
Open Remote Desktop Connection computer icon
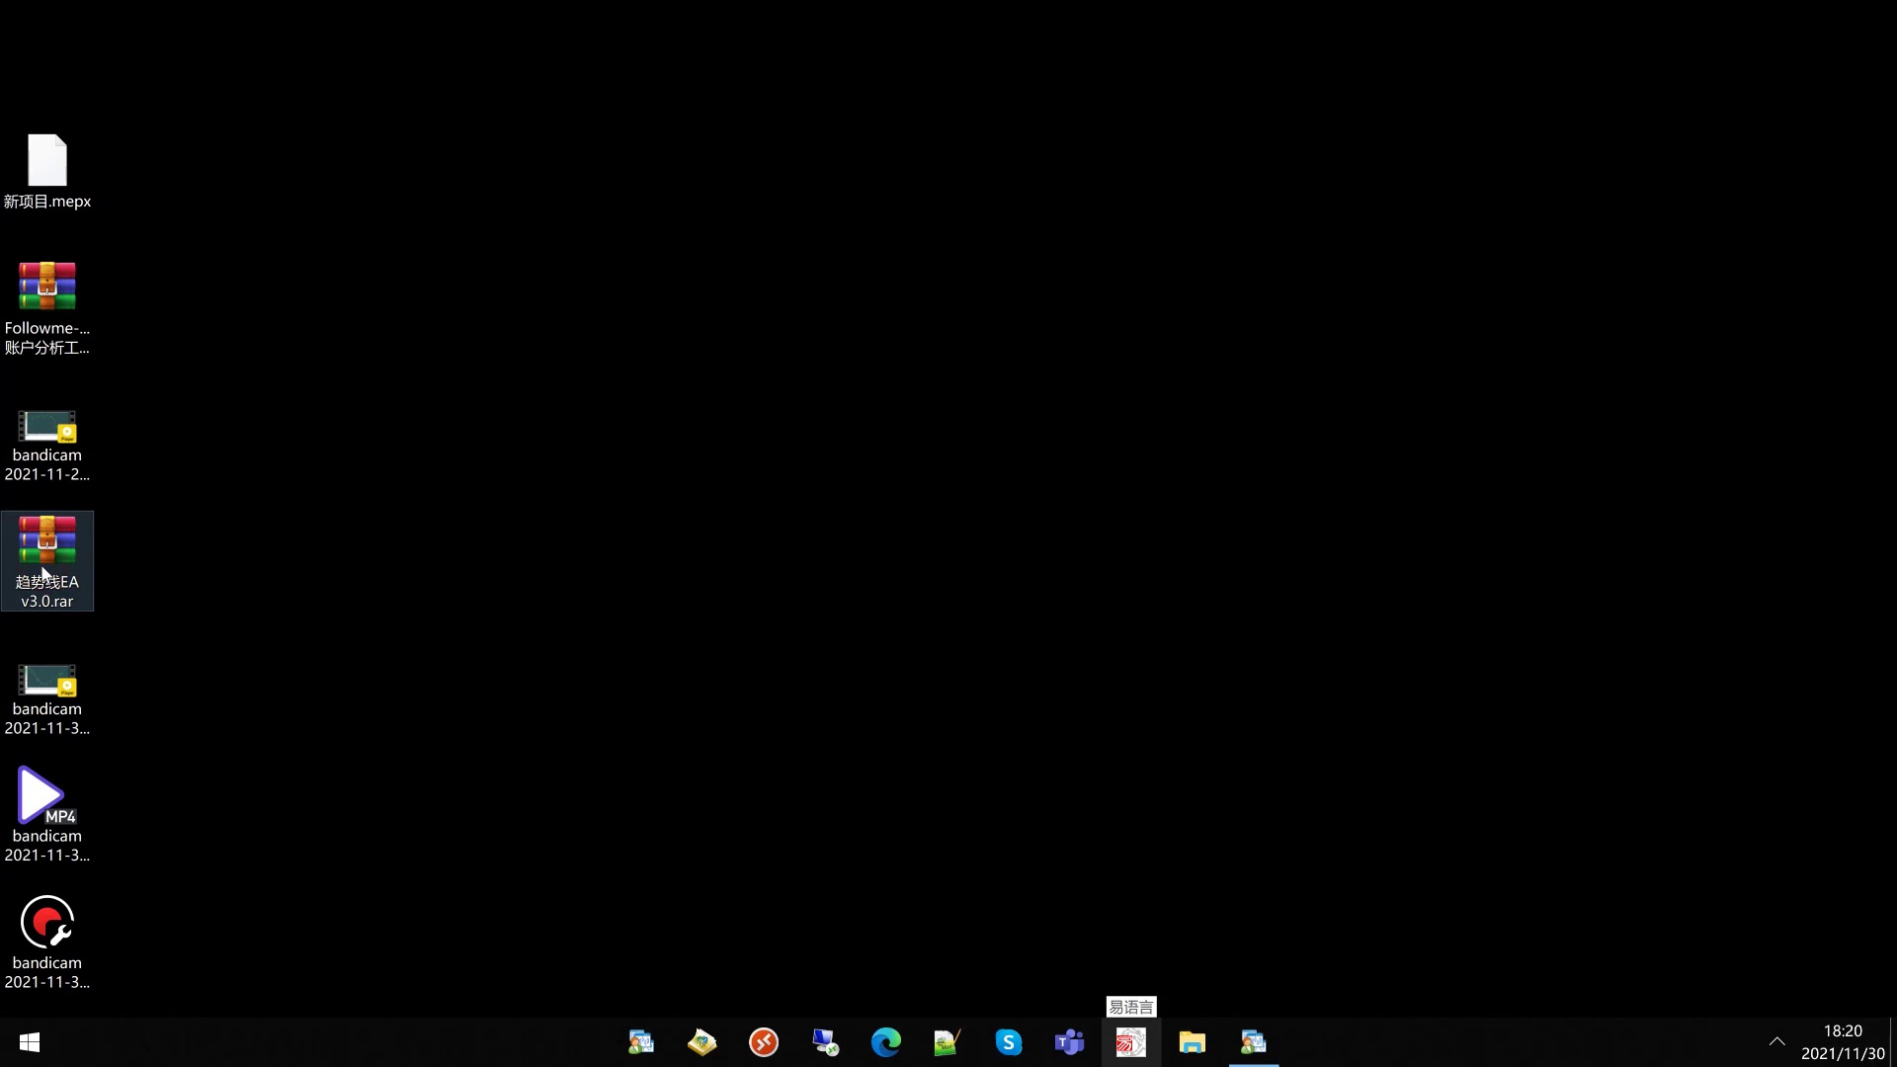pyautogui.click(x=824, y=1042)
